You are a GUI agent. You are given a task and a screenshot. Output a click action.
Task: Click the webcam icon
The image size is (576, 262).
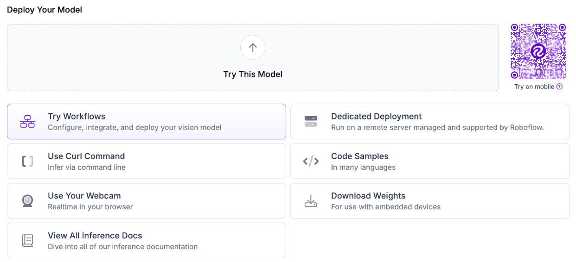pyautogui.click(x=27, y=201)
